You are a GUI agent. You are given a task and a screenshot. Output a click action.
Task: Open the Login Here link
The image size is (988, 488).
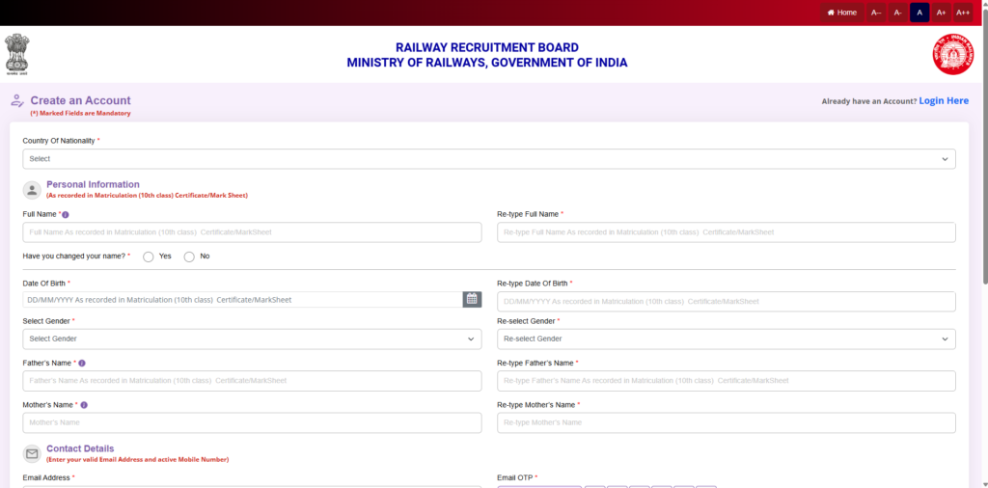point(944,100)
